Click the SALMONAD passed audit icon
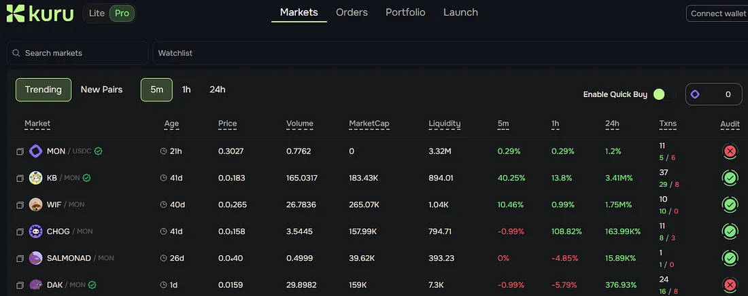Screen dimensions: 748x296 pos(730,259)
